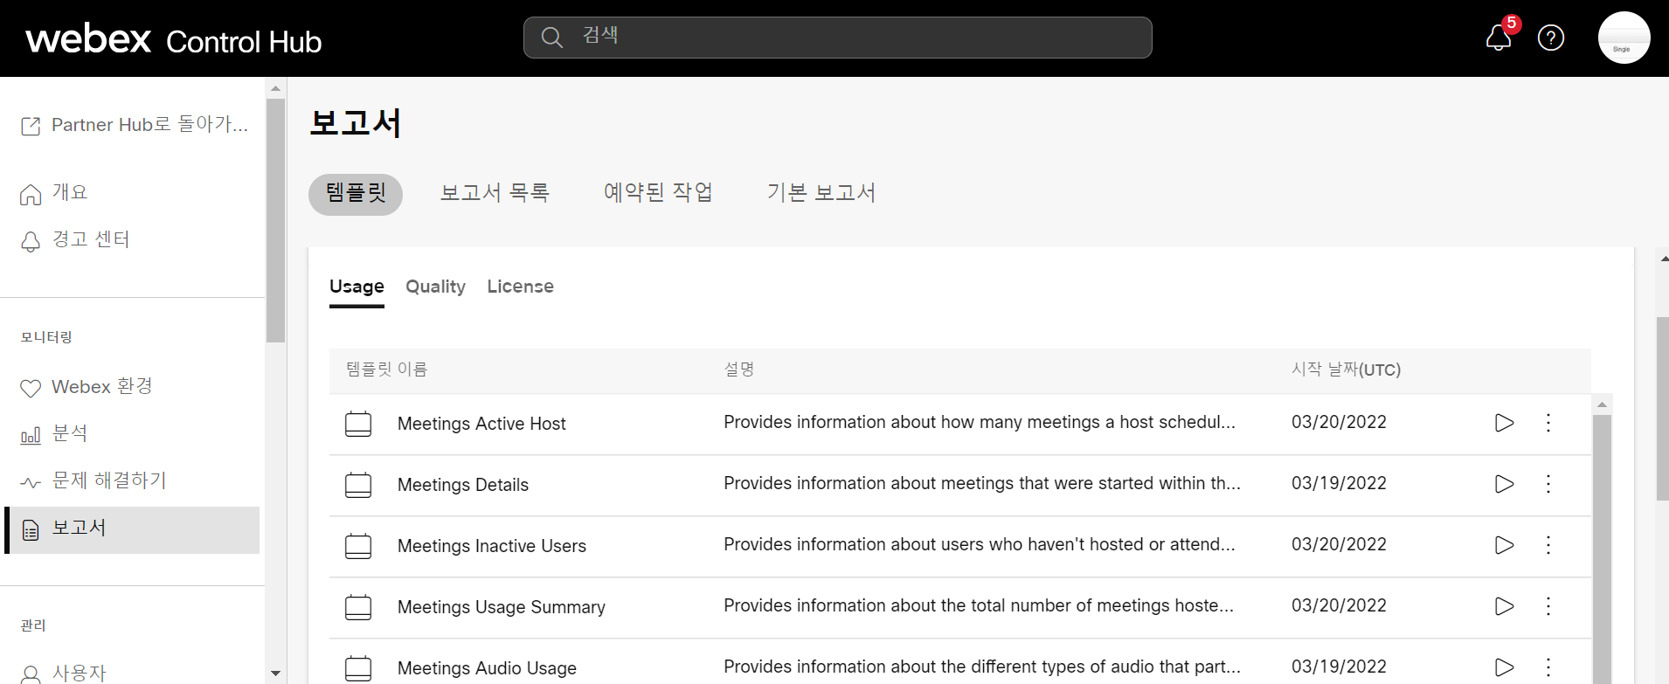Switch to Quality sub-tab
This screenshot has width=1669, height=684.
[x=435, y=287]
